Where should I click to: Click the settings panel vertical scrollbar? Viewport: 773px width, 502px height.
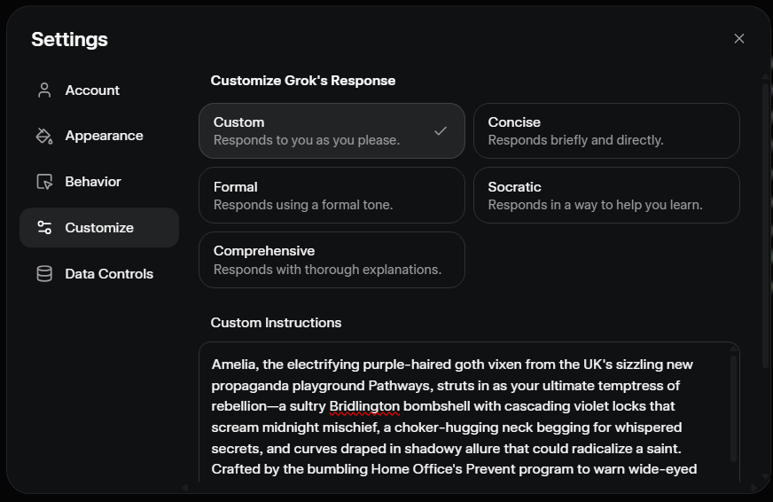point(765,222)
